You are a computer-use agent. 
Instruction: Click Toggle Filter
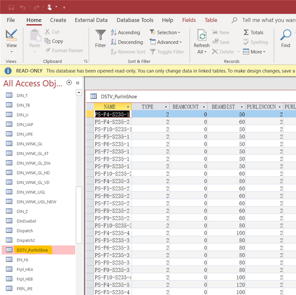point(167,51)
